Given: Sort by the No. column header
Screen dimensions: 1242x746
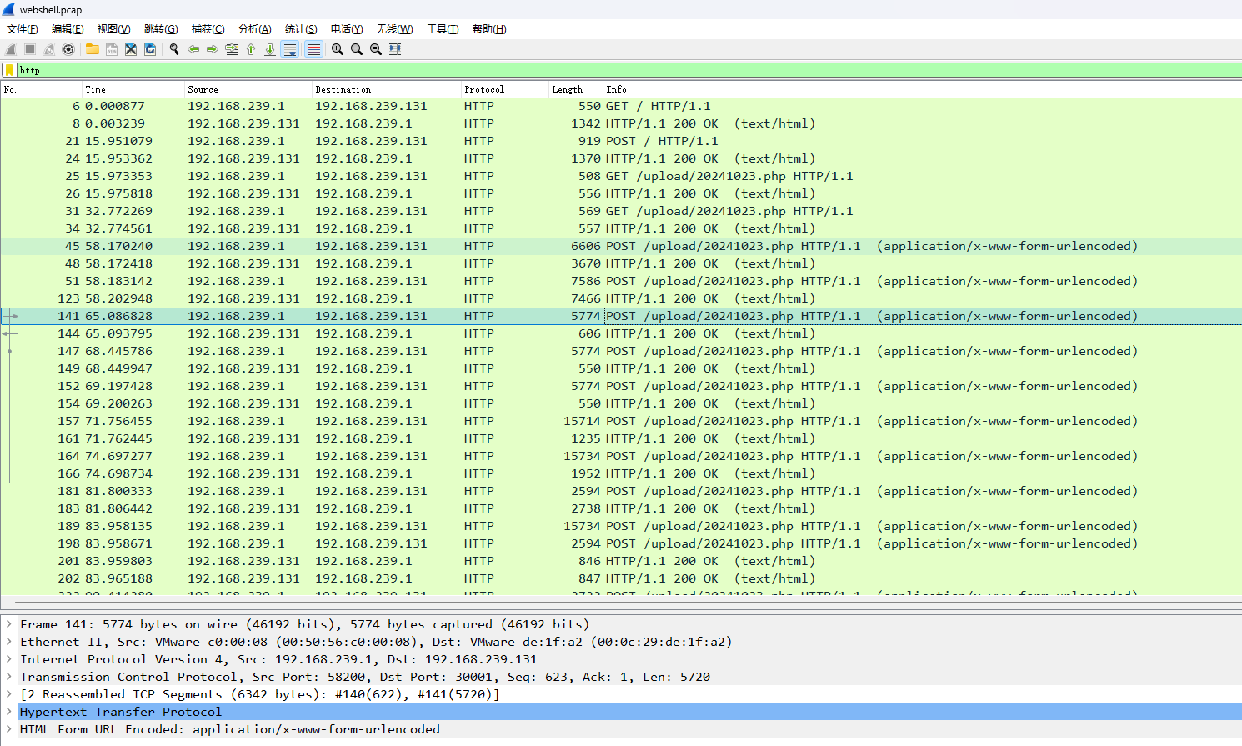Looking at the screenshot, I should pos(41,89).
